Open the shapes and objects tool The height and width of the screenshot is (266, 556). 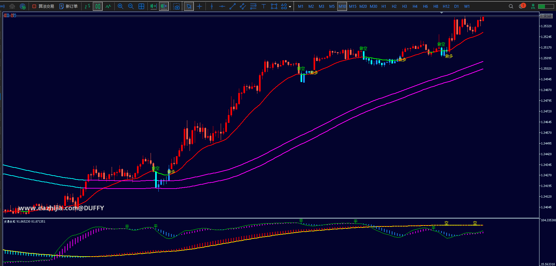point(284,6)
